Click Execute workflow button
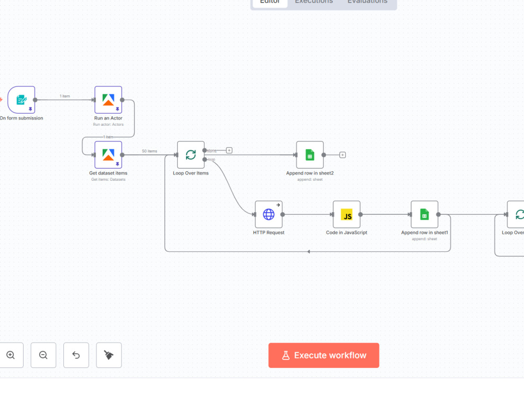This screenshot has height=393, width=524. tap(324, 355)
